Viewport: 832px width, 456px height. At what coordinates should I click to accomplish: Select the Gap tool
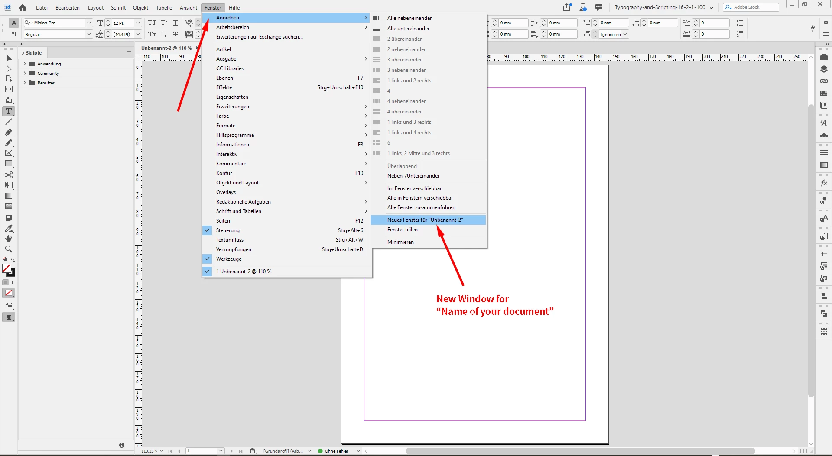coord(9,89)
